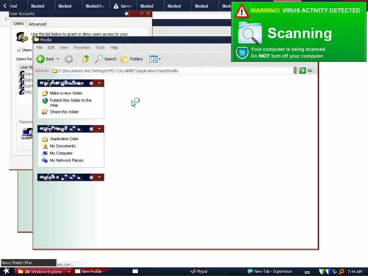This screenshot has width=368, height=276.
Task: Collapse the Other Places panel
Action: click(99, 129)
